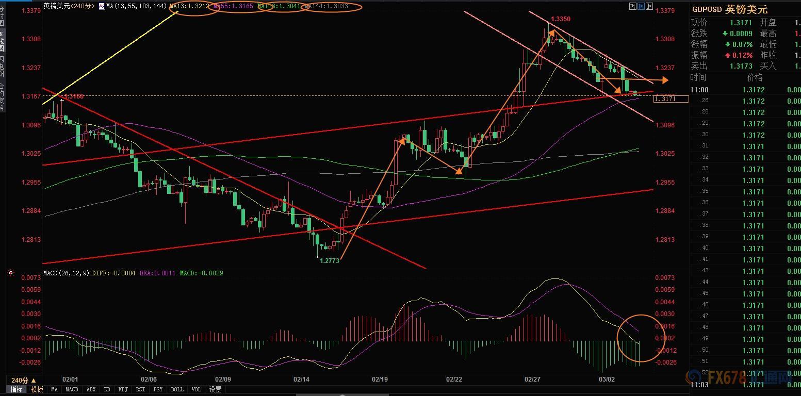Switch indicator to BOLL
The height and width of the screenshot is (396, 801).
[177, 389]
